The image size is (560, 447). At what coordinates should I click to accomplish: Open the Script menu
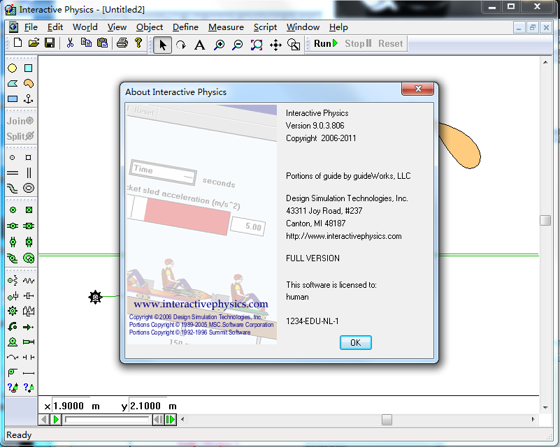click(265, 27)
